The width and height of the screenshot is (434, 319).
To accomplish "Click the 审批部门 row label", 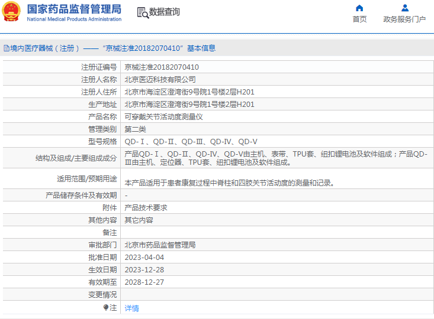I will [x=102, y=245].
